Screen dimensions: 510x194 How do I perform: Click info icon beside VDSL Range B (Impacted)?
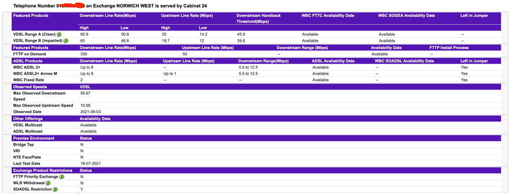click(x=65, y=41)
